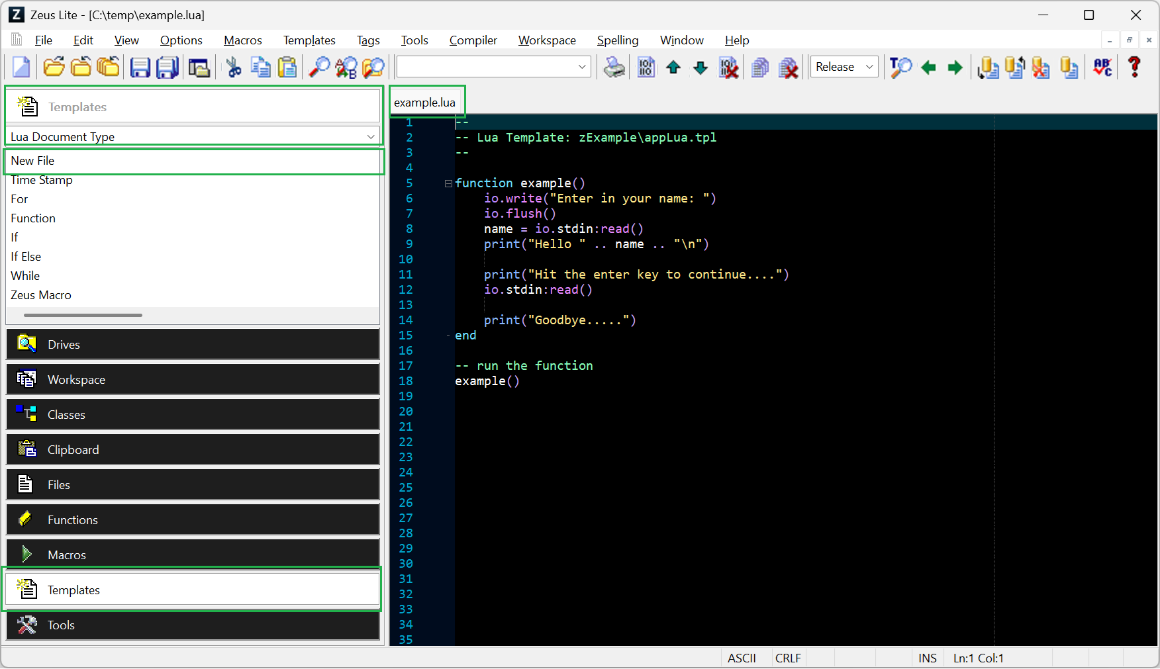The image size is (1160, 669).
Task: Expand the Files navigator panel
Action: coord(193,484)
